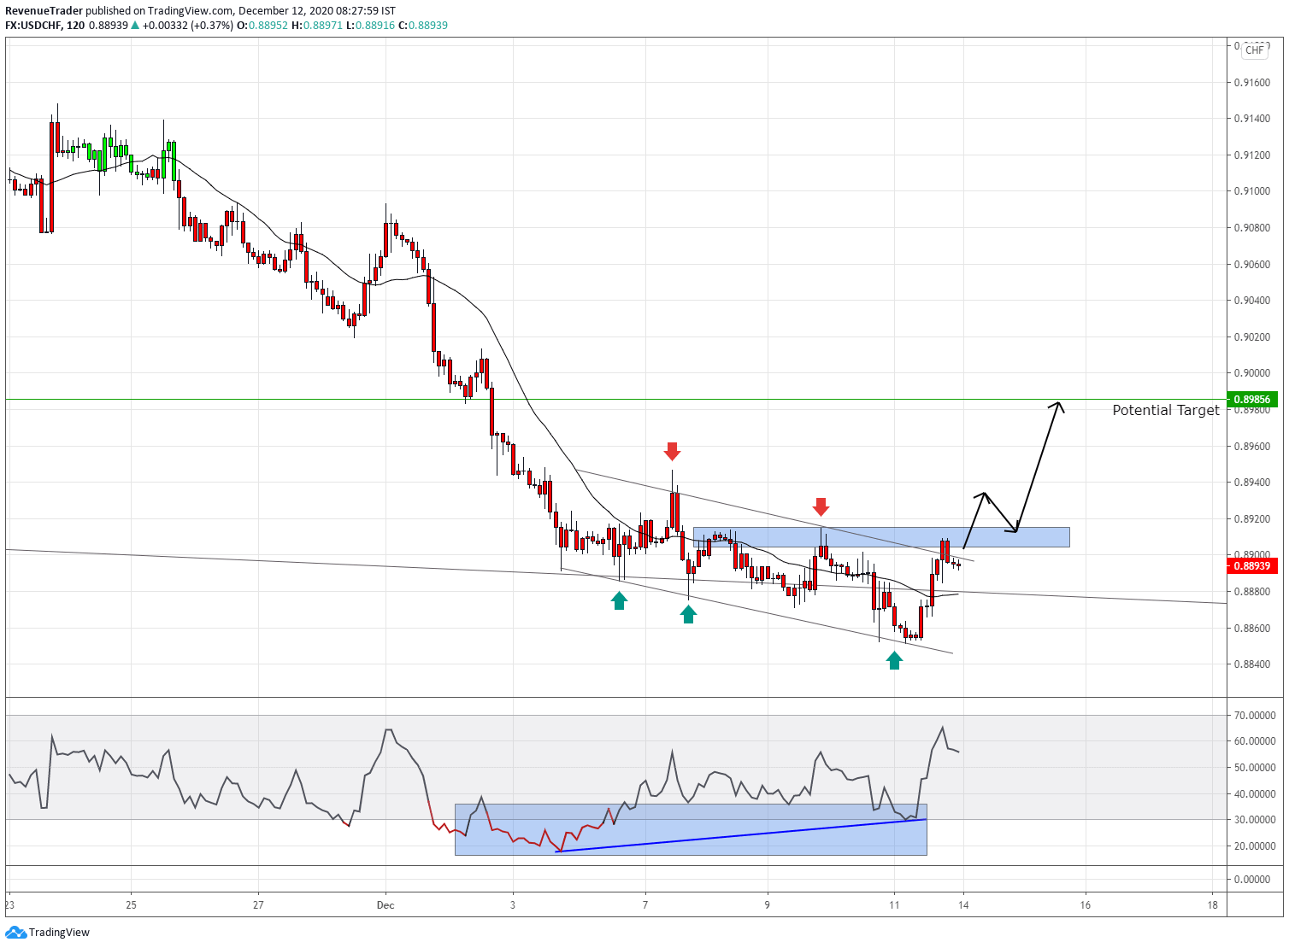The width and height of the screenshot is (1289, 948).
Task: Click the Dec label on the time axis
Action: click(386, 905)
